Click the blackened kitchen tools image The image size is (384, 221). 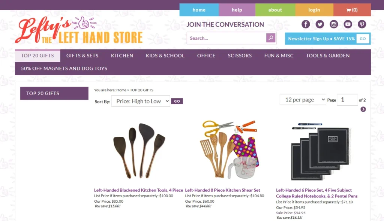pyautogui.click(x=139, y=151)
